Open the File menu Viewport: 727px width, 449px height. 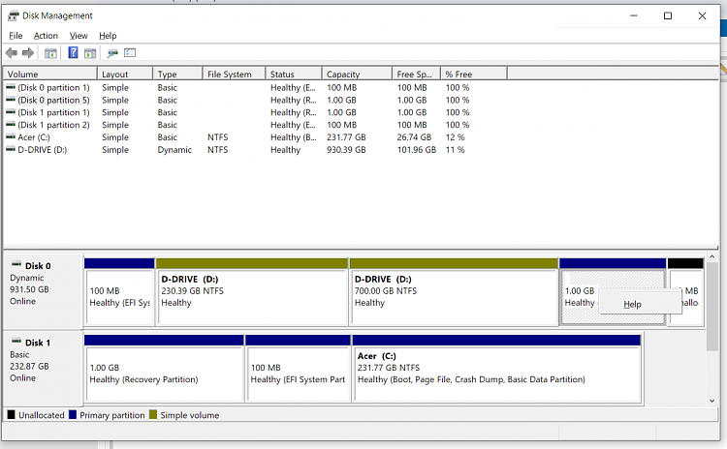pyautogui.click(x=16, y=36)
